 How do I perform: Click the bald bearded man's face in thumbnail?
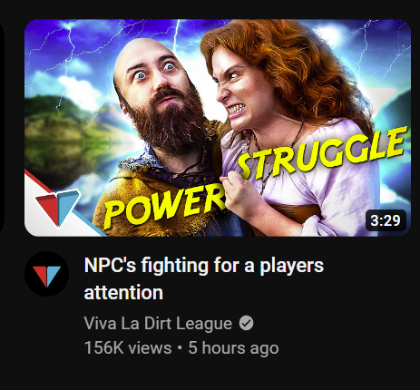click(154, 79)
